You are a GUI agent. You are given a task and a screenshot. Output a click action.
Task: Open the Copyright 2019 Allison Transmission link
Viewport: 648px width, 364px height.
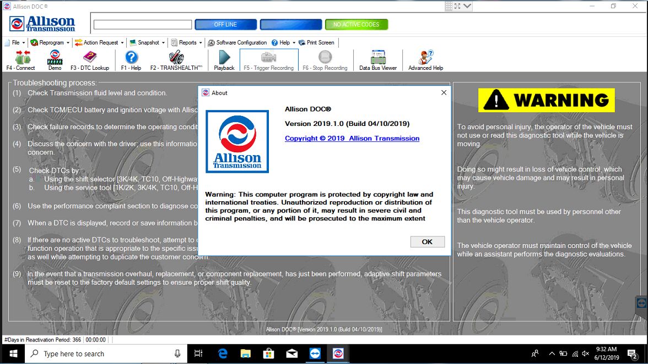click(352, 139)
